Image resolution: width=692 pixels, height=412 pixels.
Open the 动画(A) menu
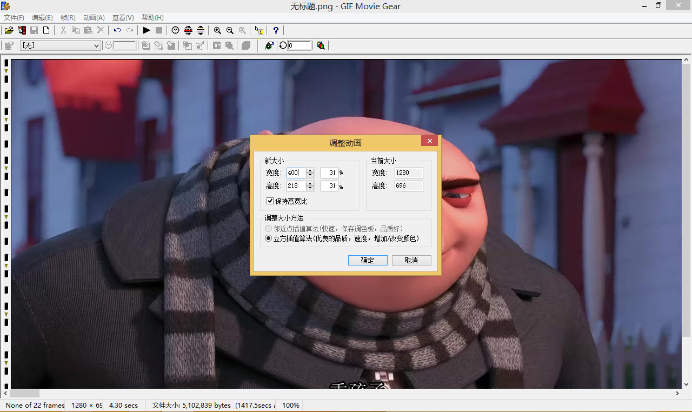click(x=94, y=18)
